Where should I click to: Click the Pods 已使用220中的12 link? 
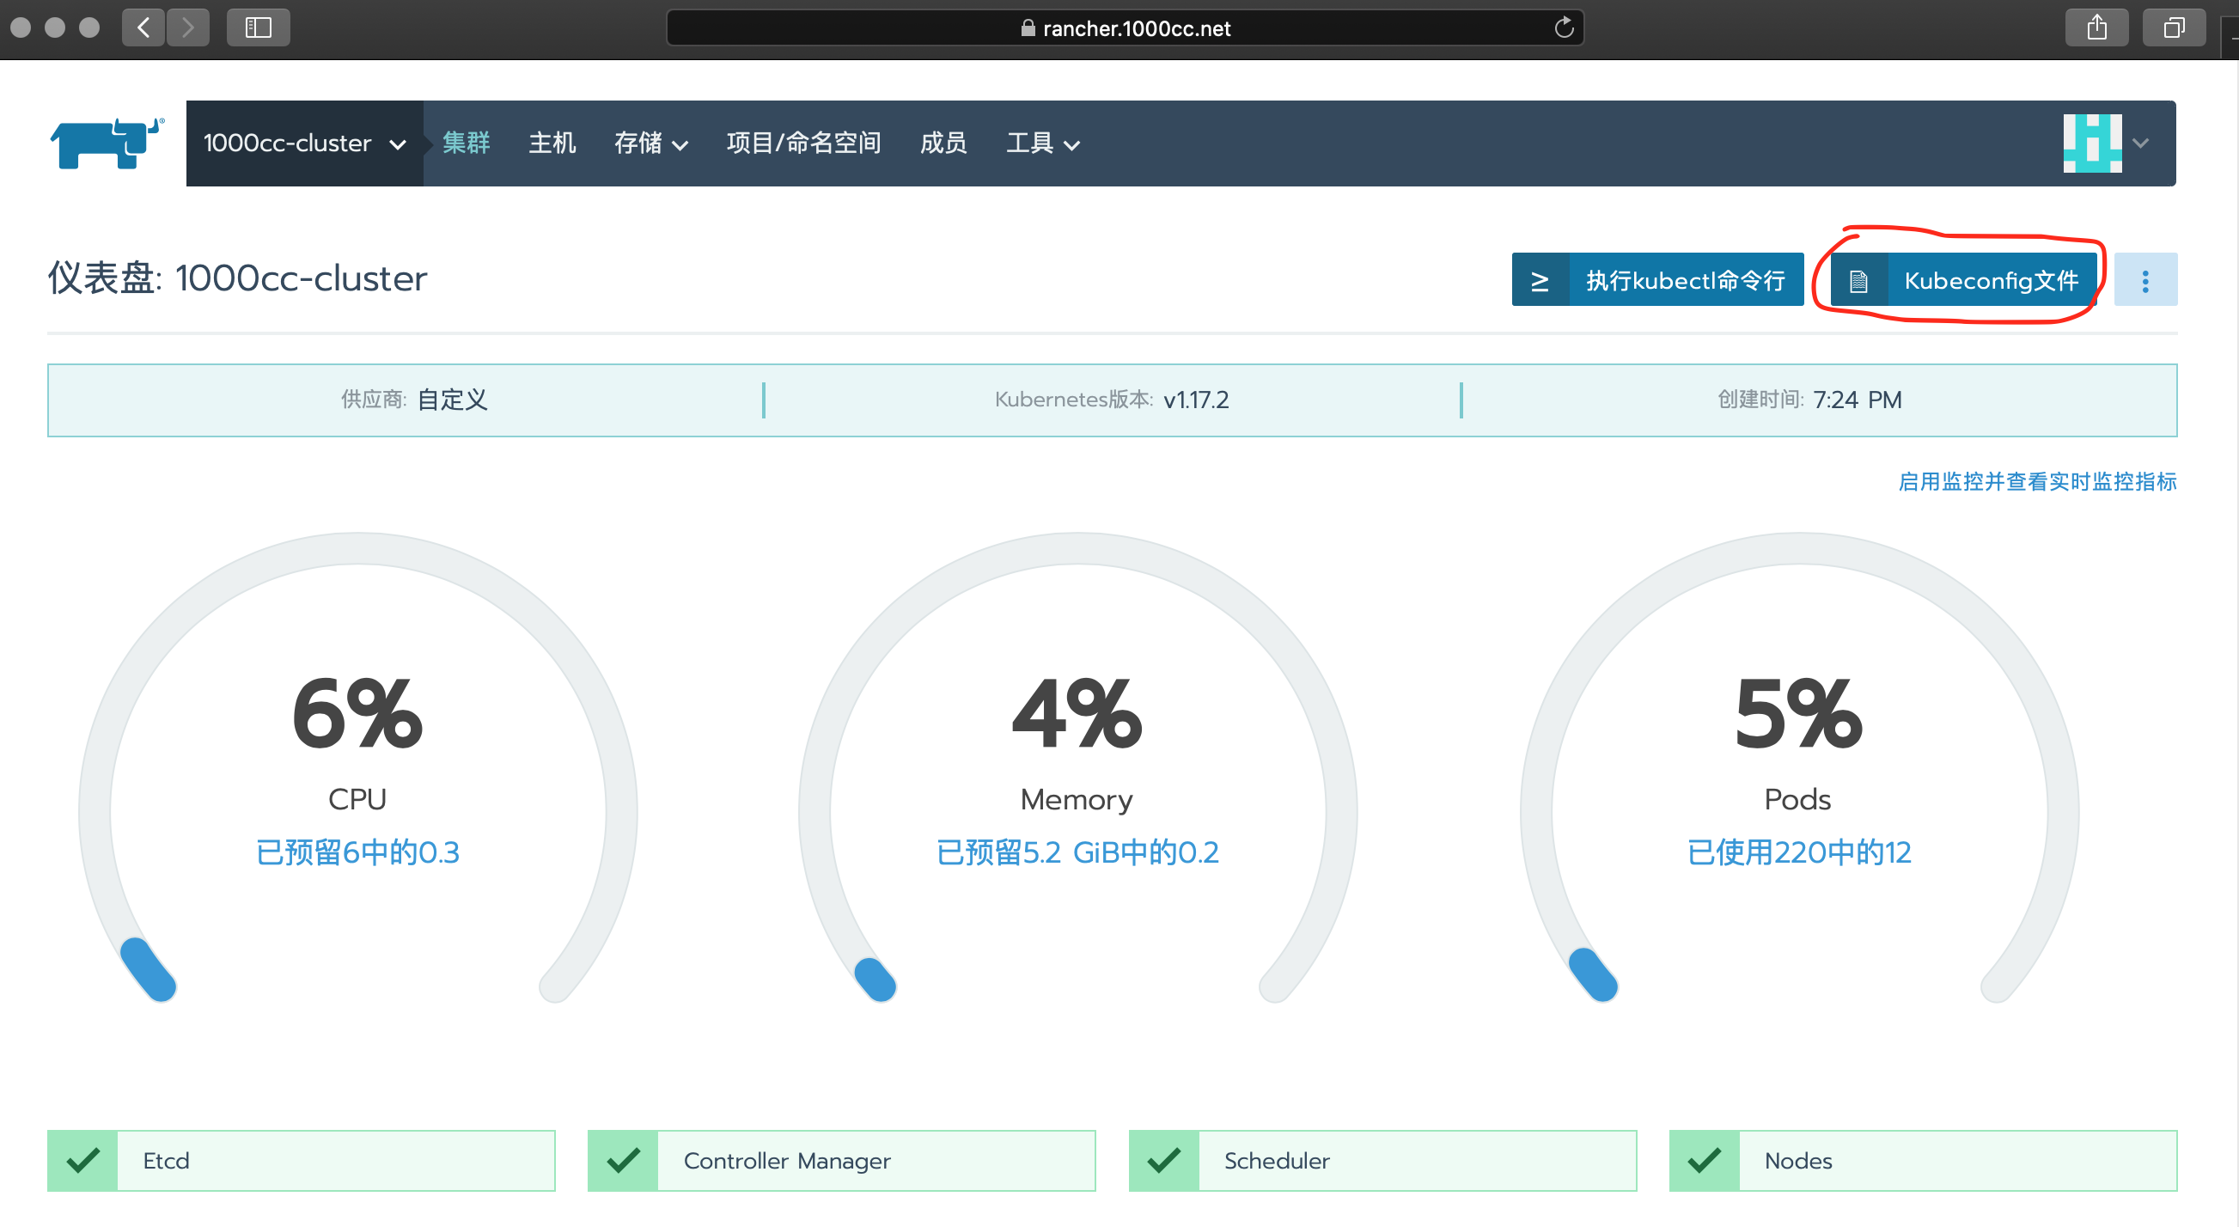coord(1798,852)
